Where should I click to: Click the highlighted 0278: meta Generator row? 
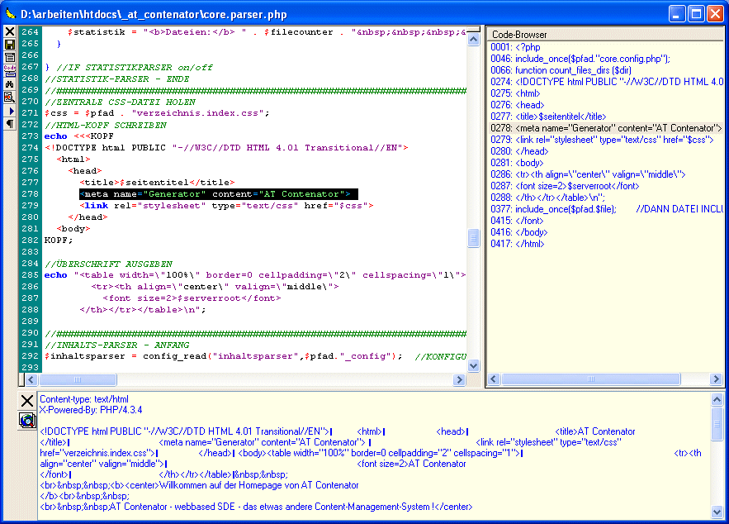606,128
